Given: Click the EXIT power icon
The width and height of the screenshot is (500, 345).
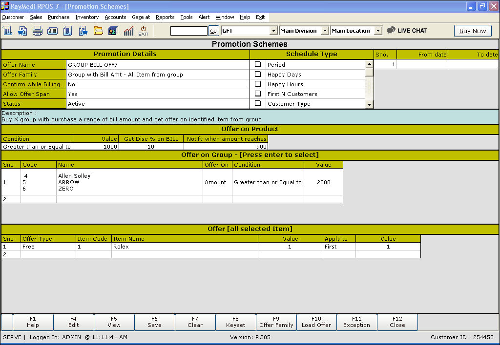Looking at the screenshot, I should (x=144, y=31).
